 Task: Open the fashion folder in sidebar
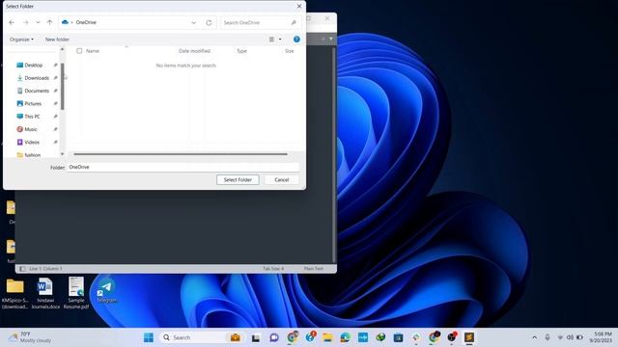pos(32,155)
